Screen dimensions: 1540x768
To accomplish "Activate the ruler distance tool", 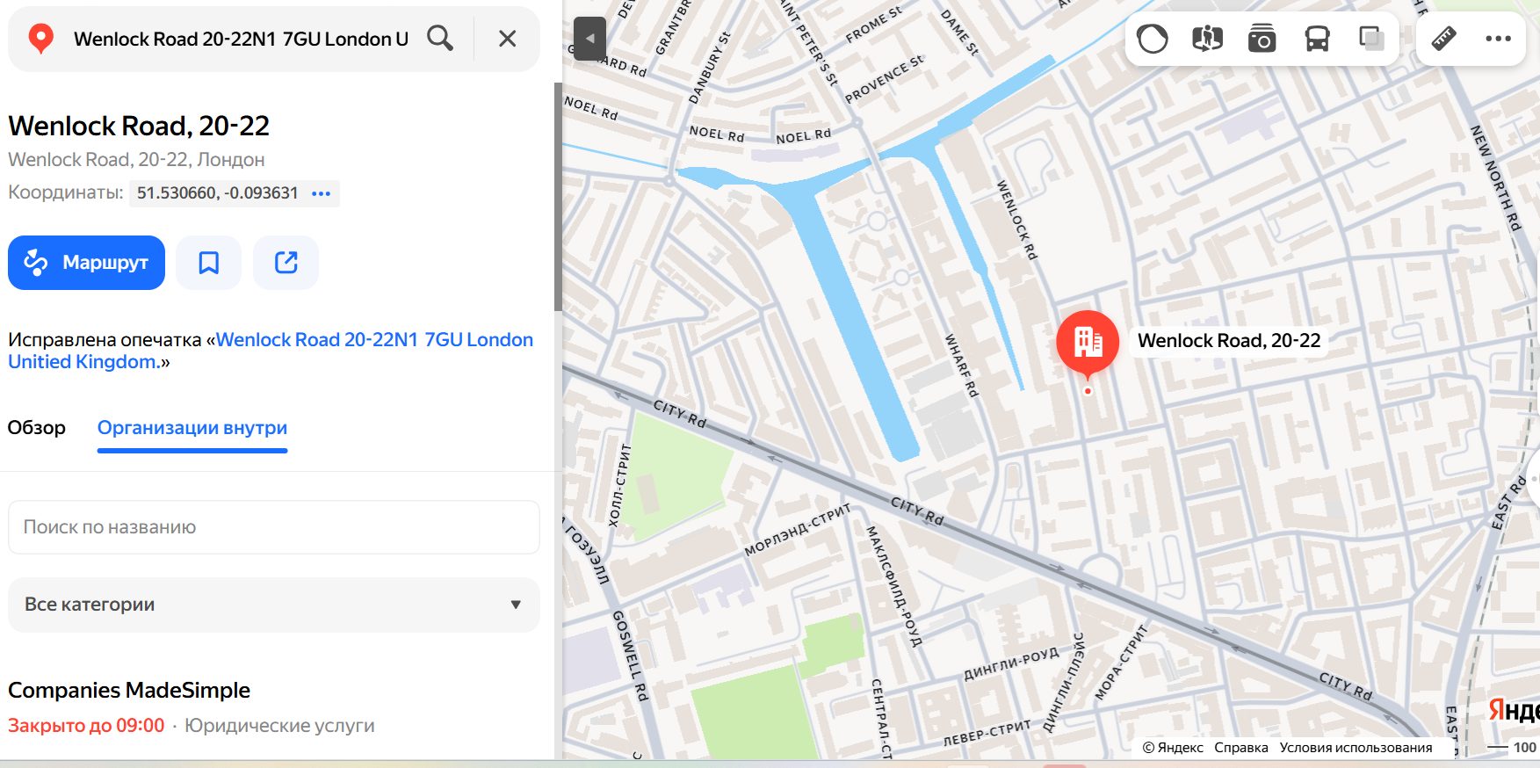I will 1444,39.
